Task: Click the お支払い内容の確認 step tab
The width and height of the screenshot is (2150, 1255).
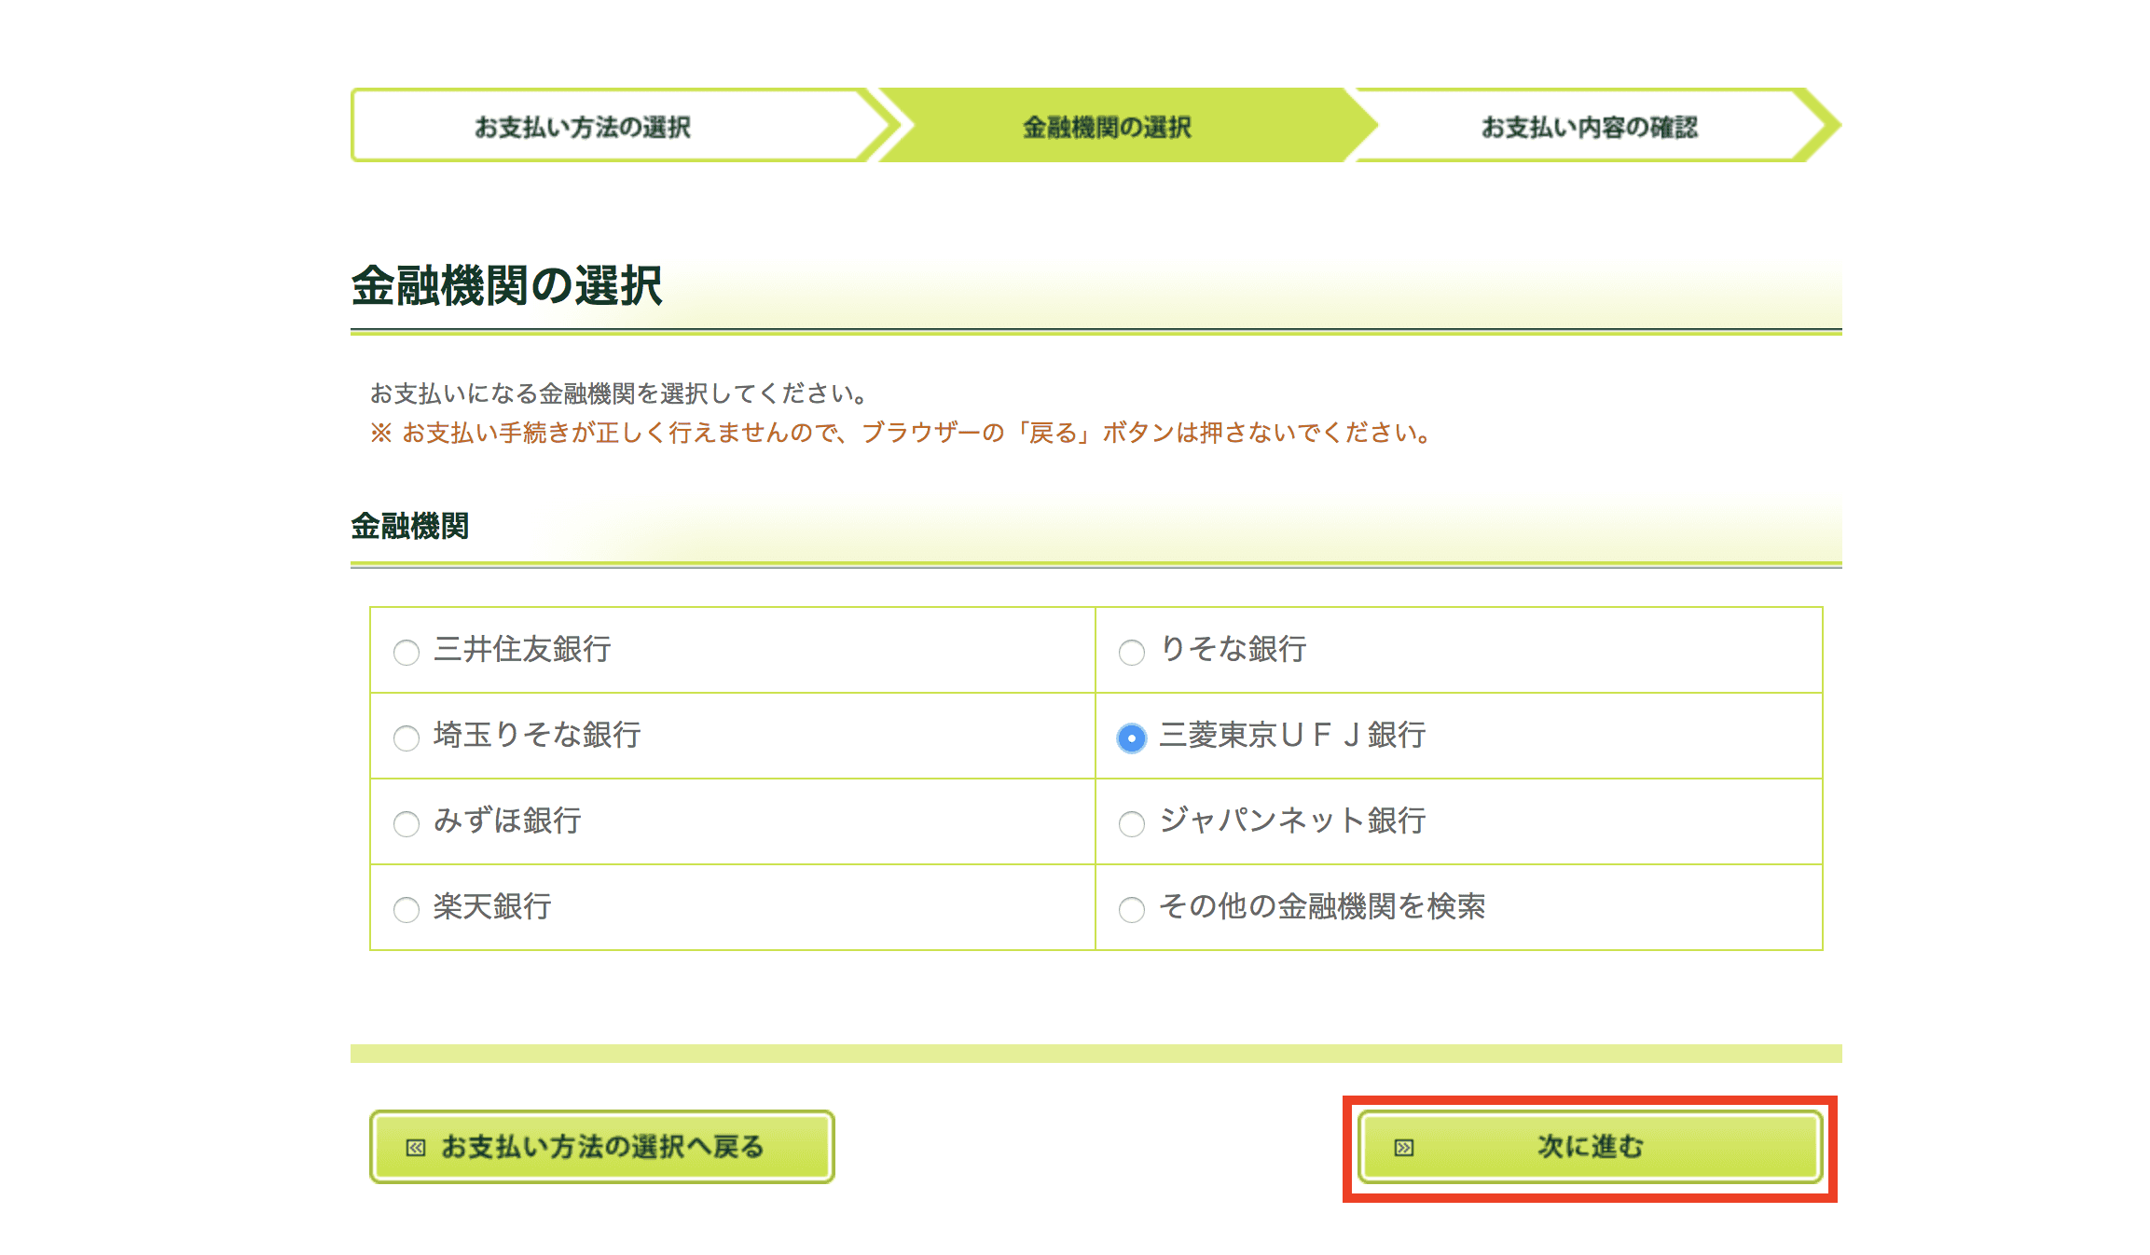Action: tap(1589, 127)
